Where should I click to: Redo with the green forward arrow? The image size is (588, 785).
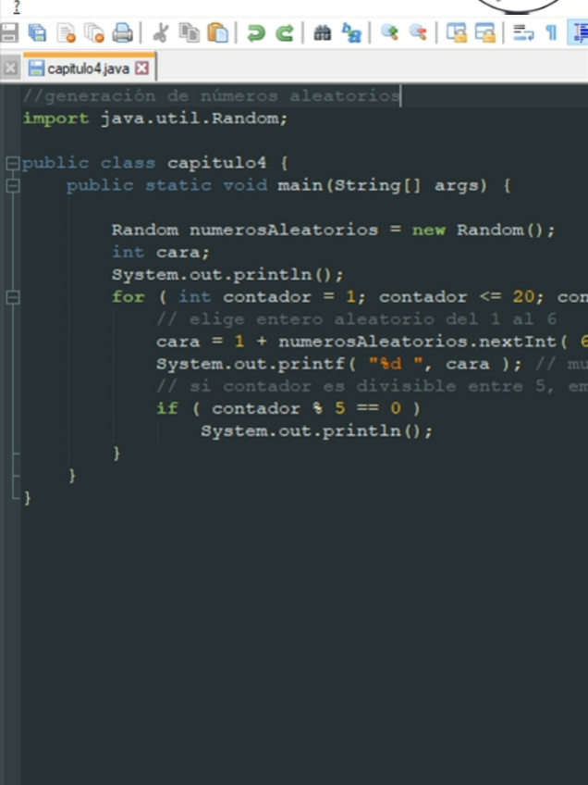coord(285,33)
